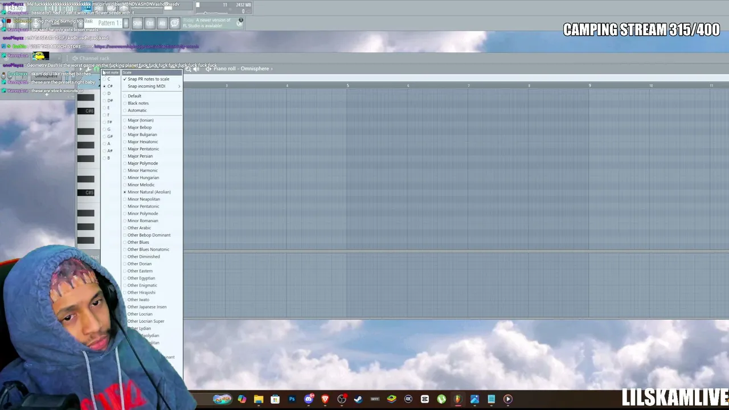This screenshot has height=410, width=729.
Task: Select Minor Harmonic scale
Action: pyautogui.click(x=152, y=170)
